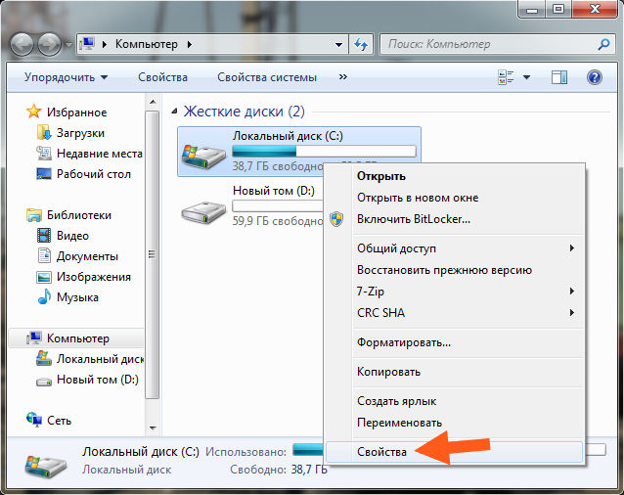Choose Копировать in context menu
Image resolution: width=624 pixels, height=495 pixels.
[455, 372]
